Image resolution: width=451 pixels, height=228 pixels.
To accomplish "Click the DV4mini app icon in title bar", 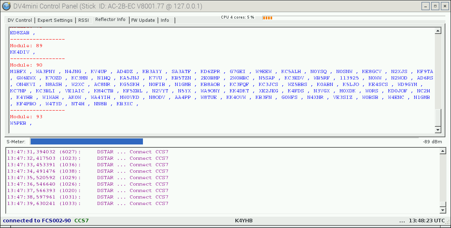I will pos(6,6).
